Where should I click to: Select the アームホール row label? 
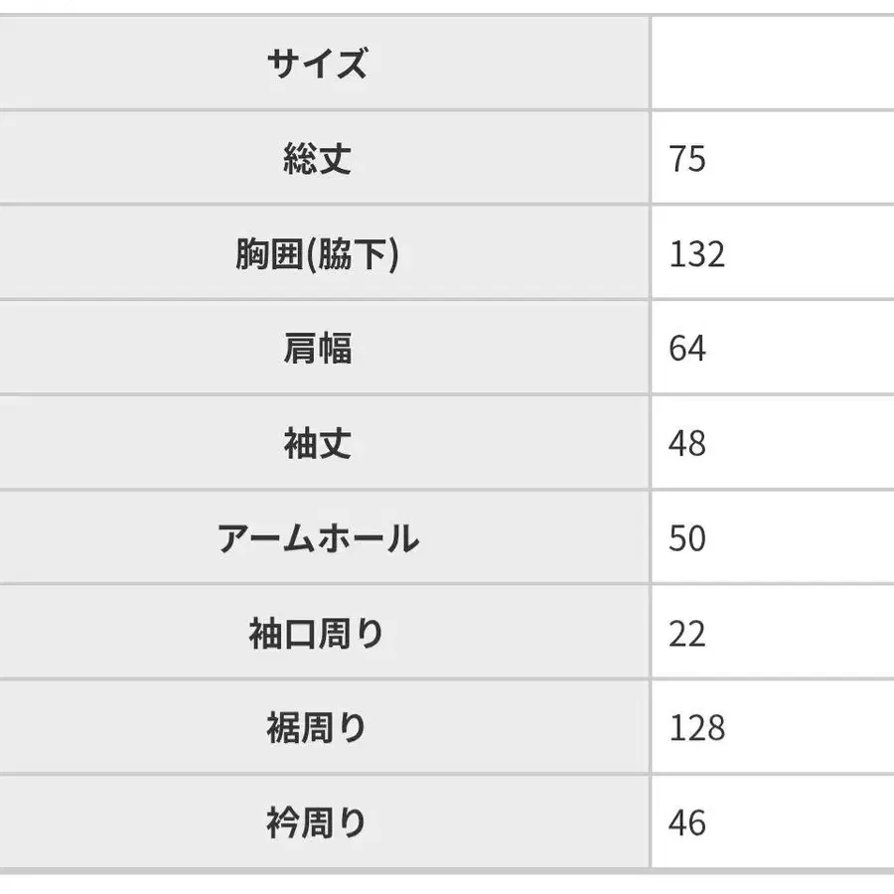point(317,538)
